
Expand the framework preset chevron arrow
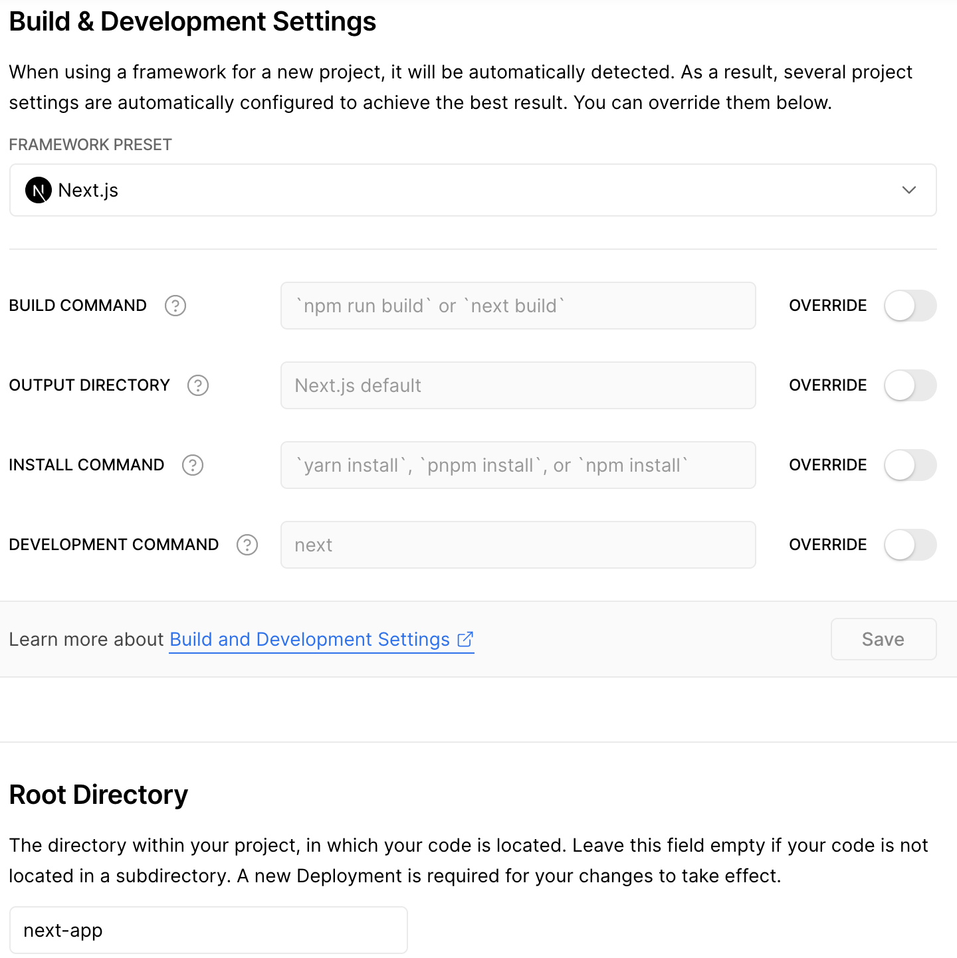pos(909,190)
